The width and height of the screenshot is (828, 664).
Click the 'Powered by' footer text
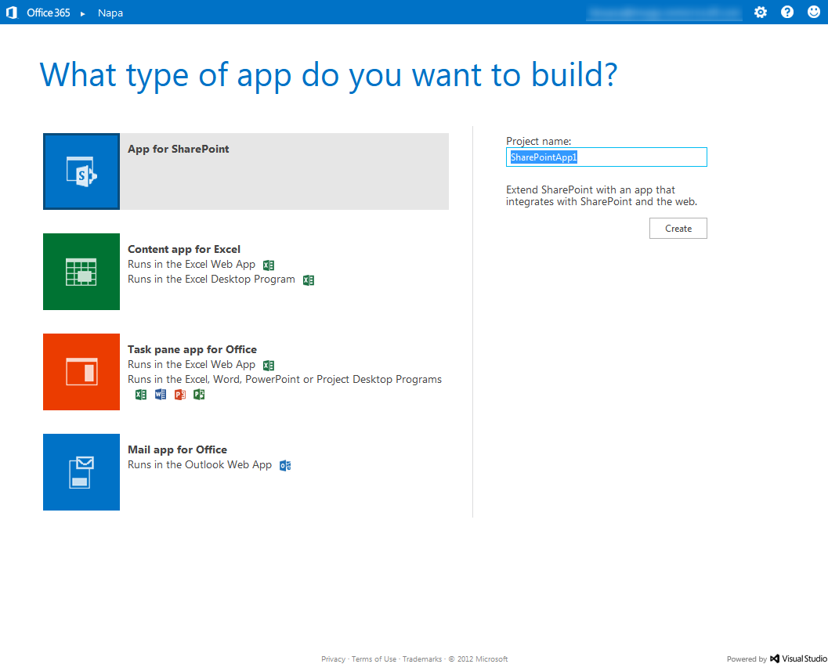747,659
